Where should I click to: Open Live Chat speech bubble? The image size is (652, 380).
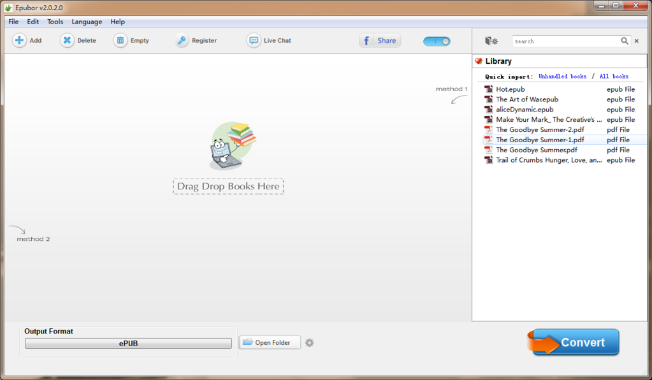pos(253,40)
